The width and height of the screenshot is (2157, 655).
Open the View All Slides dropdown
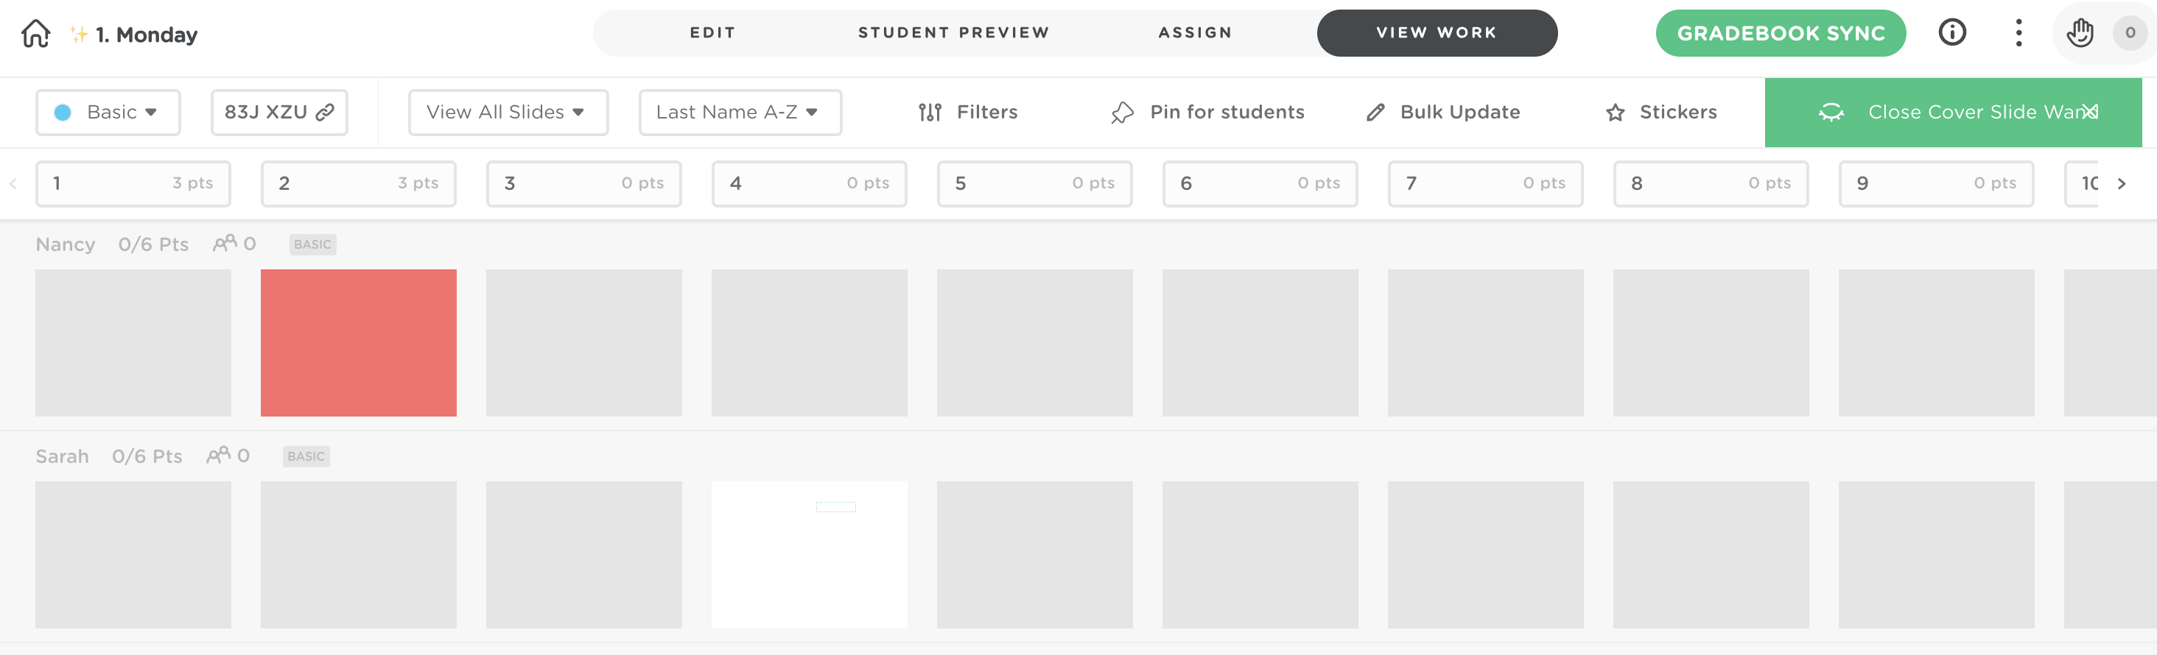(x=508, y=112)
